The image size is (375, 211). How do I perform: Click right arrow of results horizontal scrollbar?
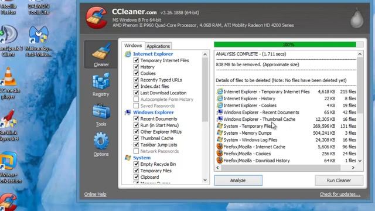(x=353, y=168)
